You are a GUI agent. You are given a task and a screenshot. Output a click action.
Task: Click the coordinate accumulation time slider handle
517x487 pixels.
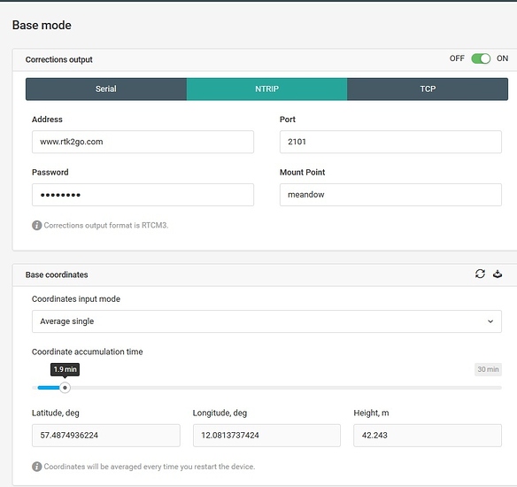pos(65,388)
